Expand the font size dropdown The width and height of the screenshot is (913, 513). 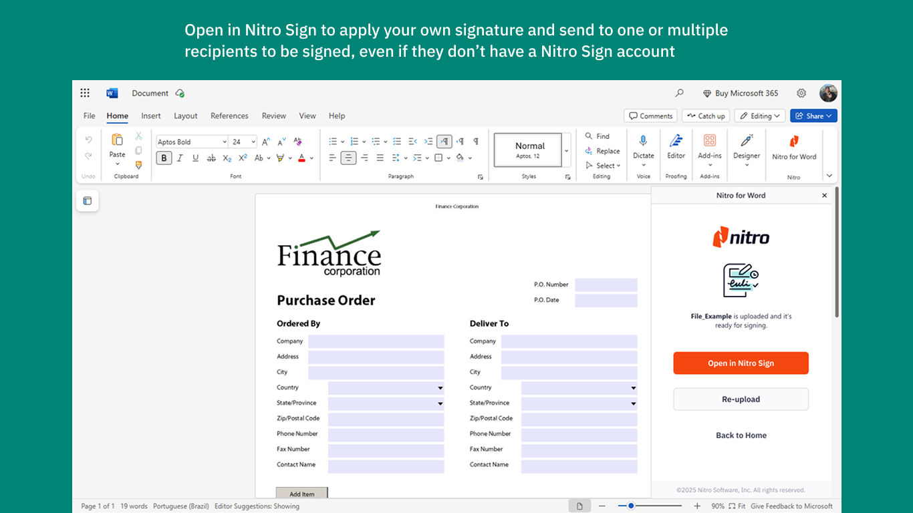pyautogui.click(x=253, y=142)
